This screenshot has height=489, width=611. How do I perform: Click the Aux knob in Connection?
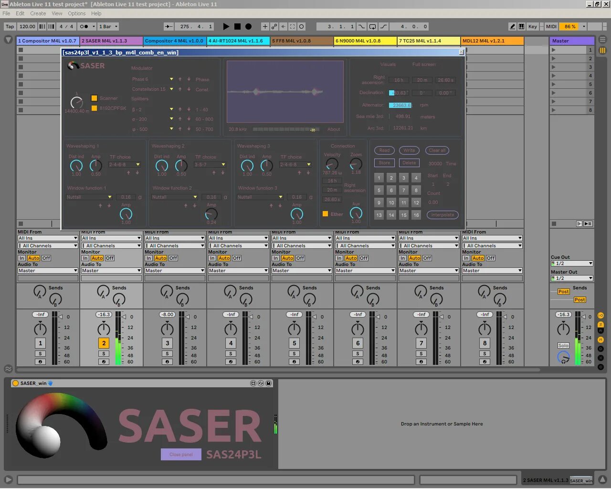coord(356,213)
